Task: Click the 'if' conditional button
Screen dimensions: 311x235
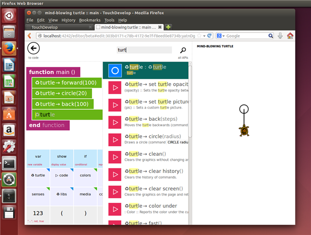Action: pos(85,159)
